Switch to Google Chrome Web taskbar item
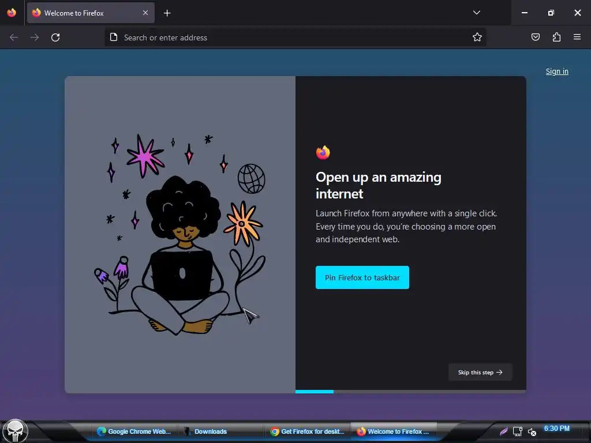This screenshot has height=443, width=591. tap(134, 431)
